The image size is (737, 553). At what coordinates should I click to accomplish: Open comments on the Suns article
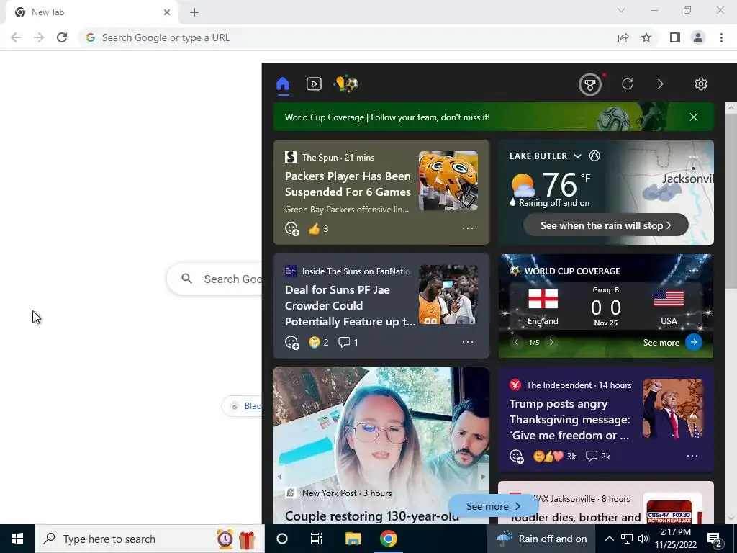click(x=348, y=342)
